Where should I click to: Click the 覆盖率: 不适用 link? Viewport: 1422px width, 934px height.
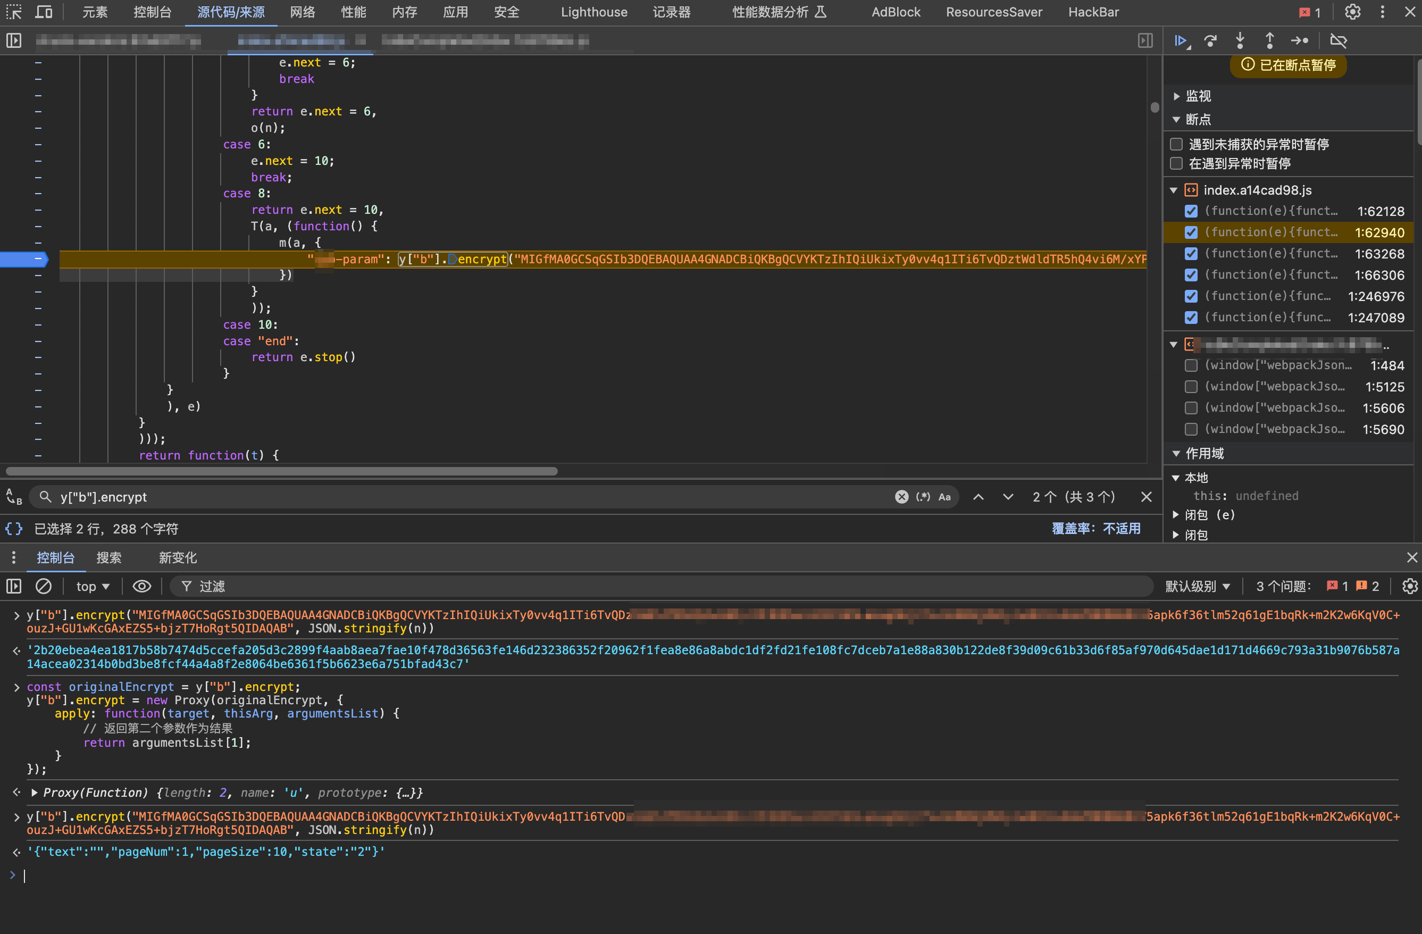[x=1096, y=528]
